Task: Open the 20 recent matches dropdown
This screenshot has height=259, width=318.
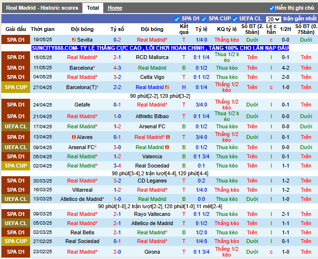Action: pos(273,19)
